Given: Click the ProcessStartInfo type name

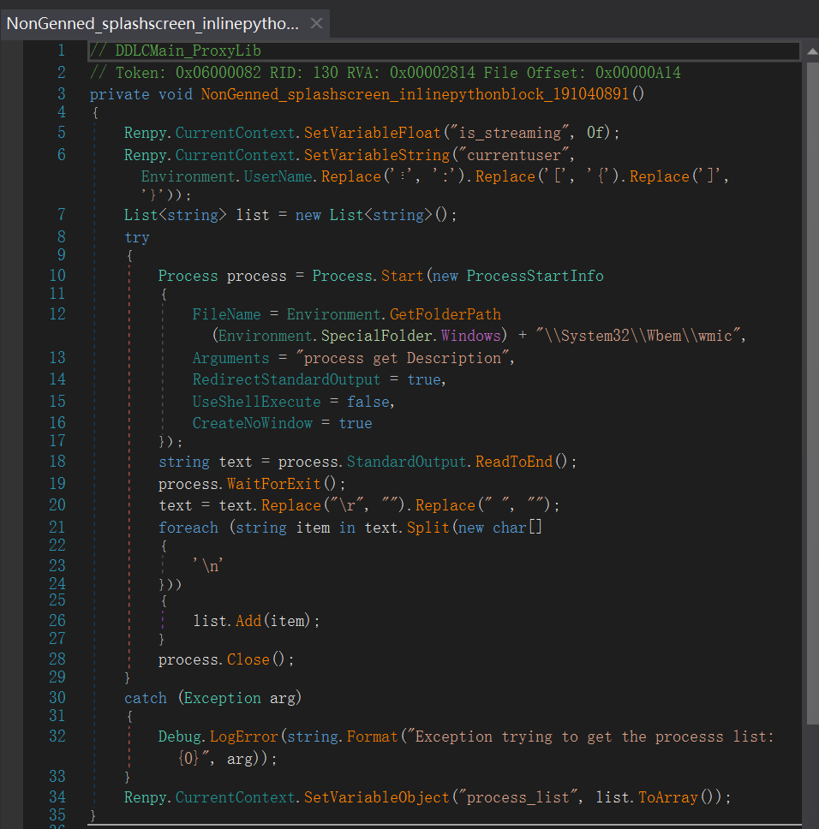Looking at the screenshot, I should (535, 276).
